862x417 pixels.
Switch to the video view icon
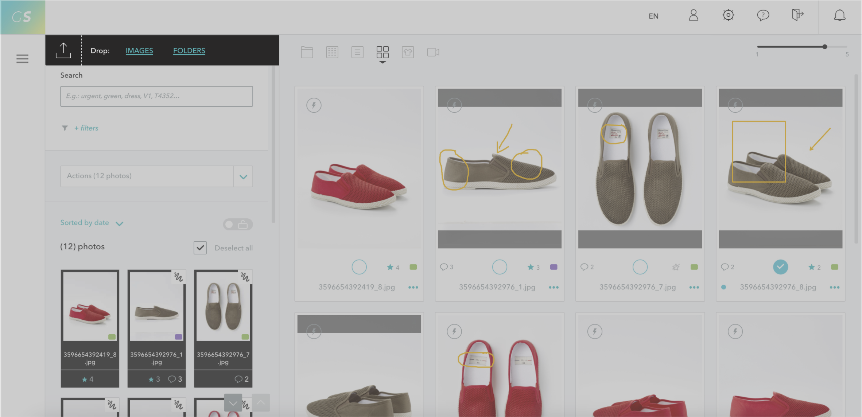tap(433, 52)
